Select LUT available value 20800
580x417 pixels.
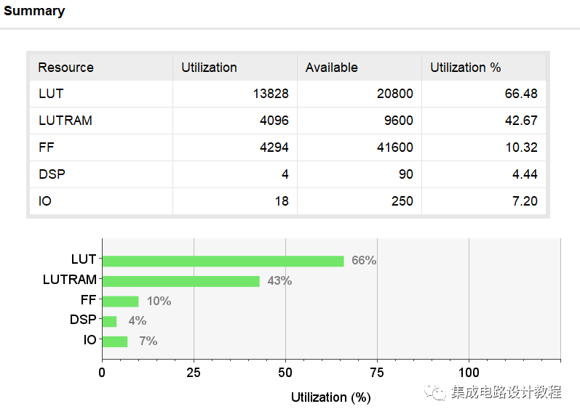click(x=394, y=94)
